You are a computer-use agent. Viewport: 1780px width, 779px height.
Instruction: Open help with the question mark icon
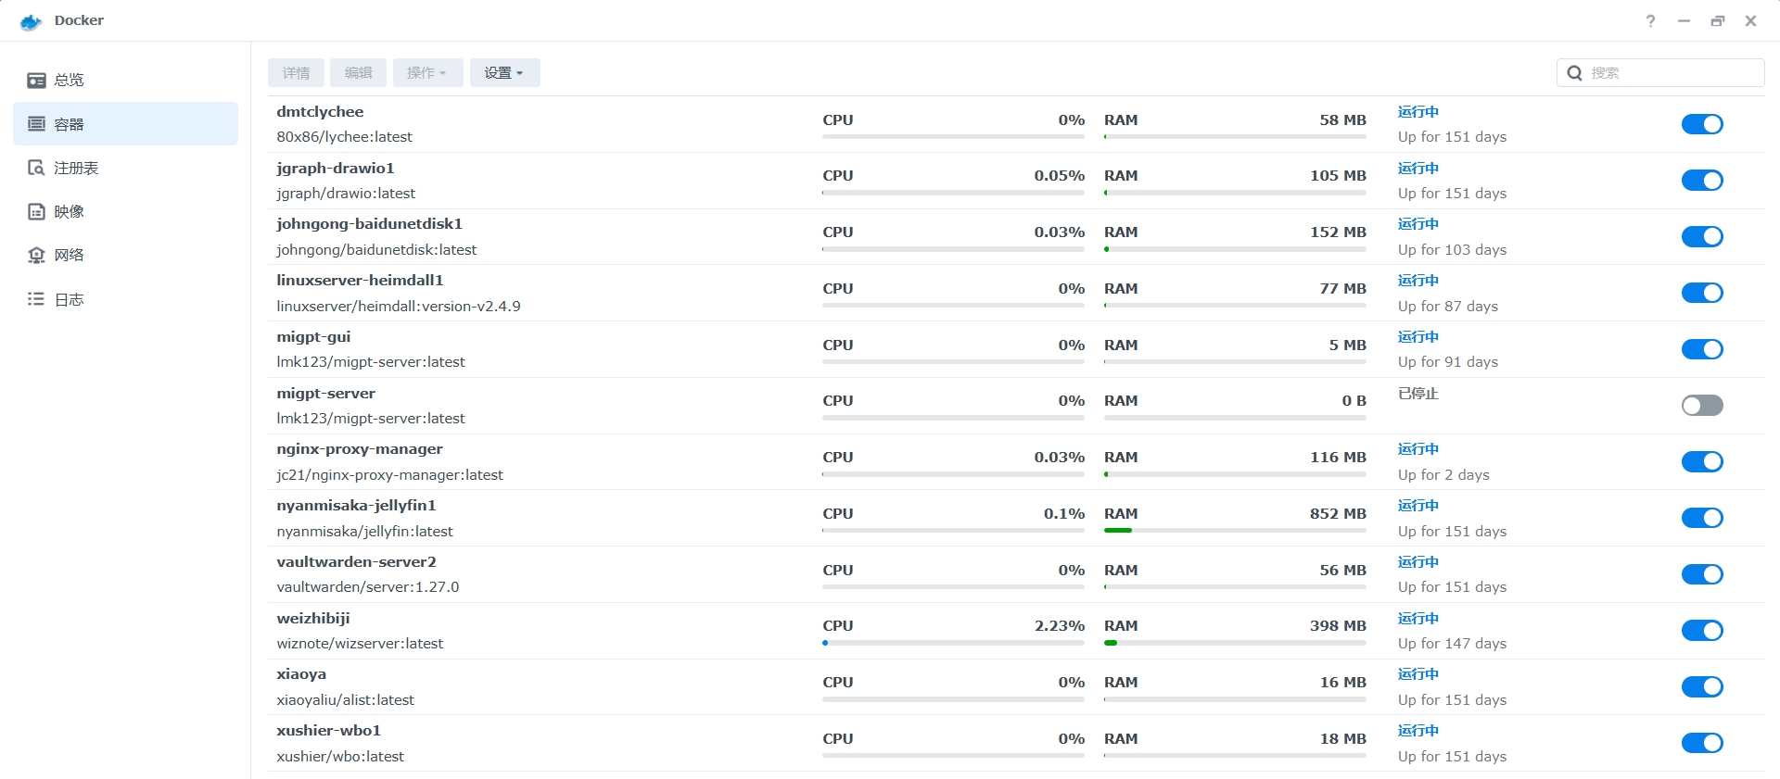1650,20
